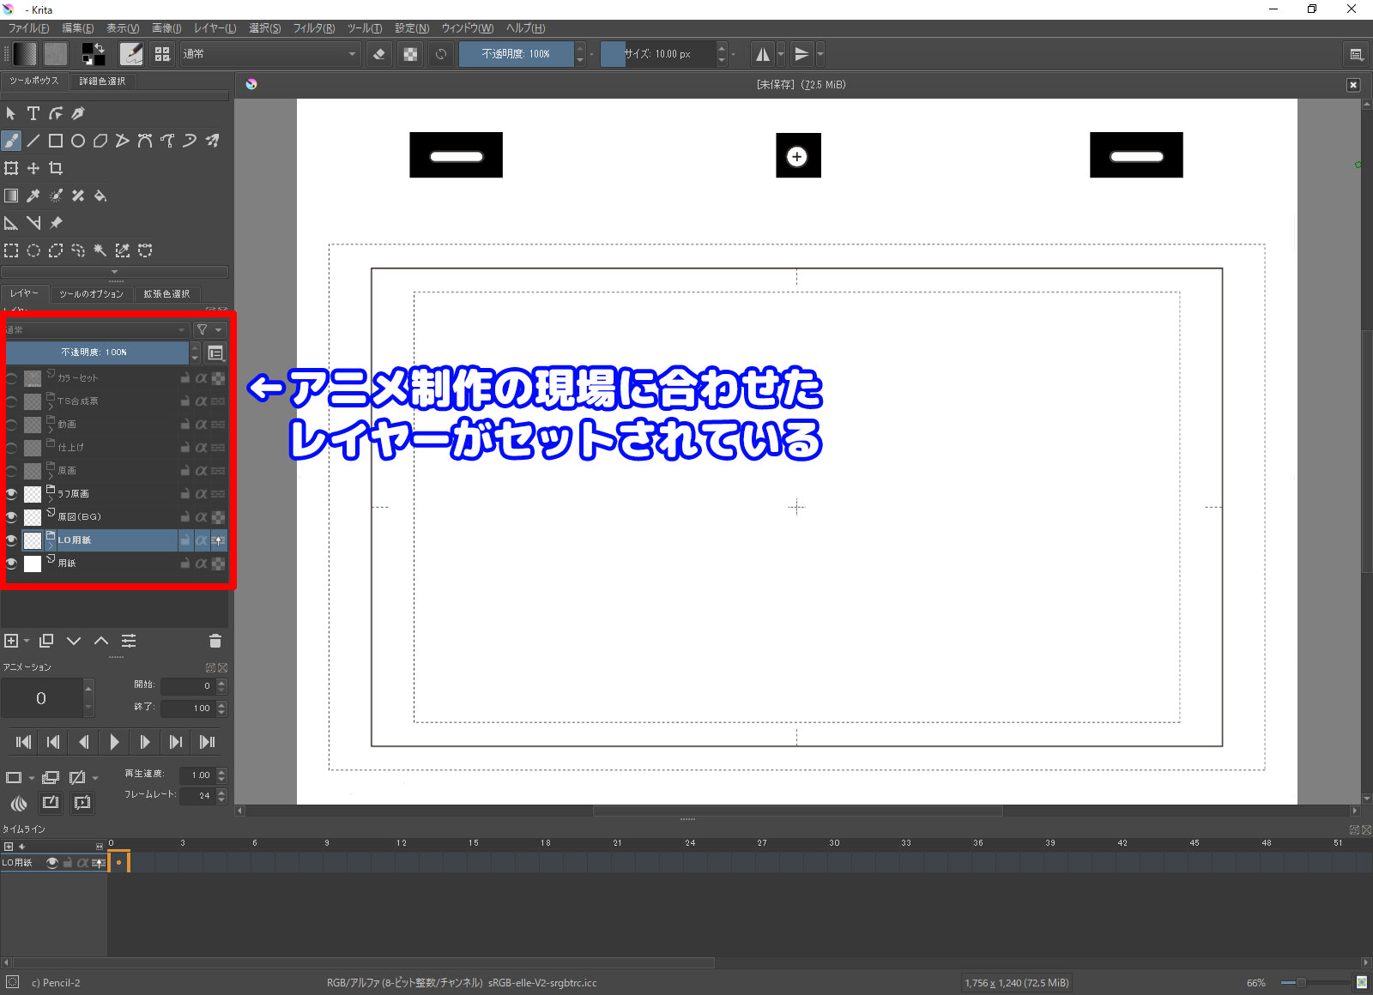Select the Move tool

click(x=33, y=168)
